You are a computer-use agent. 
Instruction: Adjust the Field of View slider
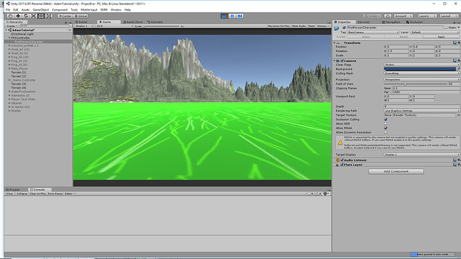[416, 84]
